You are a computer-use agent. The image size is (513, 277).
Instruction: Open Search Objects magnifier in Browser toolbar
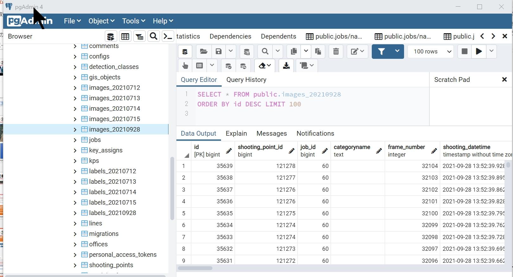154,36
